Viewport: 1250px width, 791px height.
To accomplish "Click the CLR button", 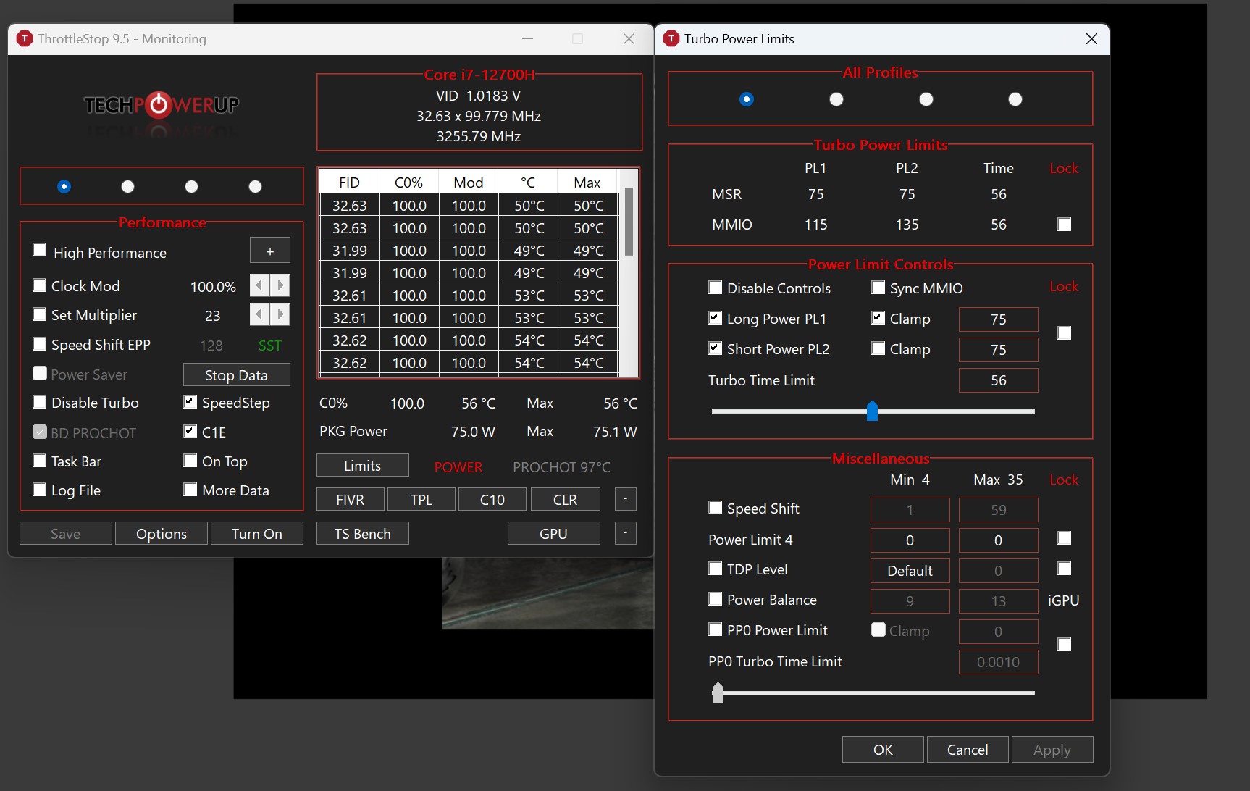I will [x=566, y=499].
